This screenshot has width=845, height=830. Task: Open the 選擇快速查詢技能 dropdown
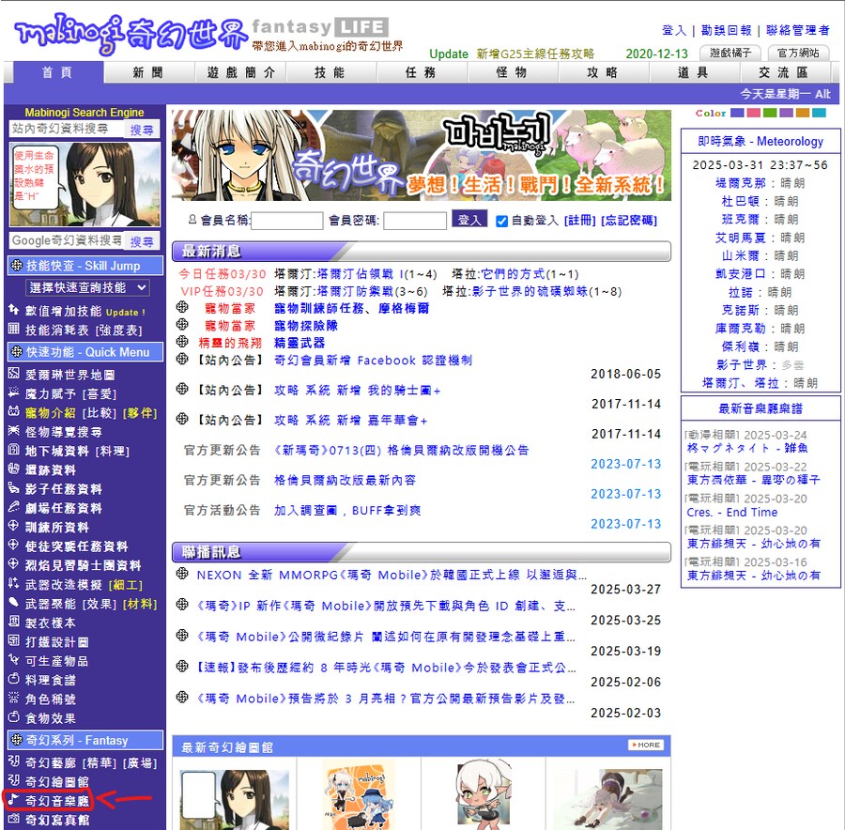88,288
